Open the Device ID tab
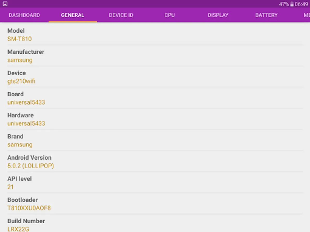 [x=121, y=15]
